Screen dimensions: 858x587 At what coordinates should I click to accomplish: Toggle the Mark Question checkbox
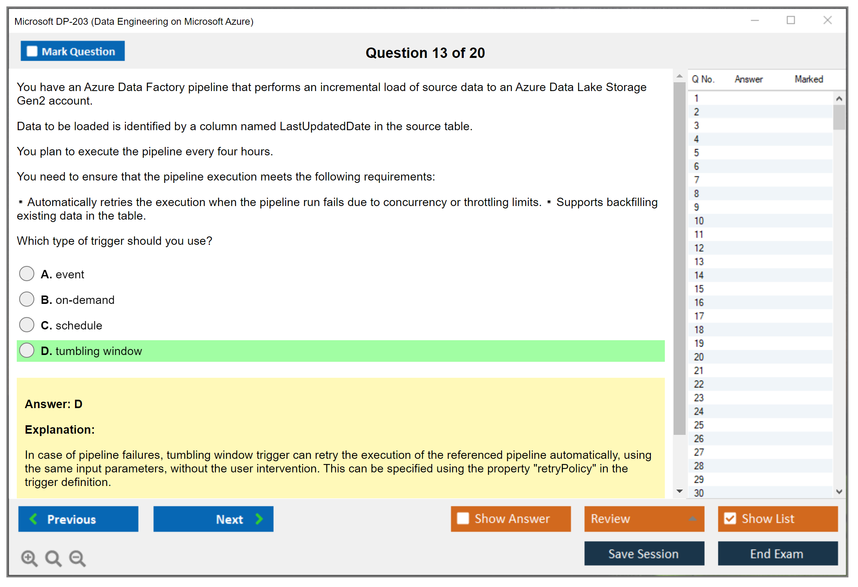tap(32, 52)
